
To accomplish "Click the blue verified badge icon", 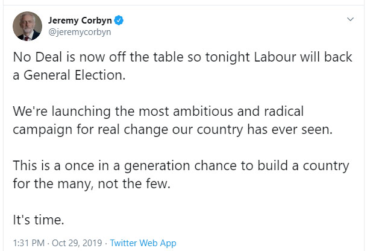I will tap(120, 21).
